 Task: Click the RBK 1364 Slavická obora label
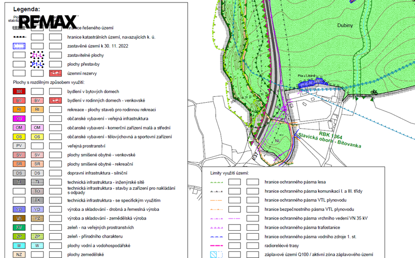pyautogui.click(x=330, y=140)
